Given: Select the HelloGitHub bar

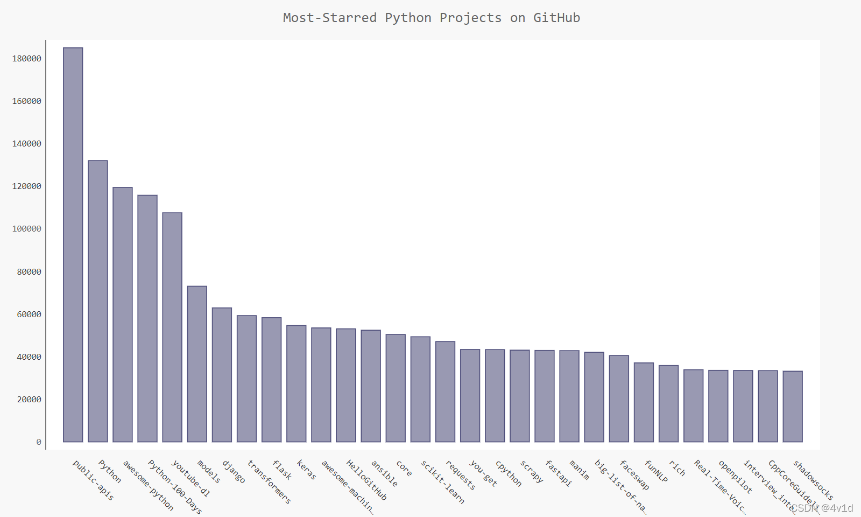Looking at the screenshot, I should point(346,385).
